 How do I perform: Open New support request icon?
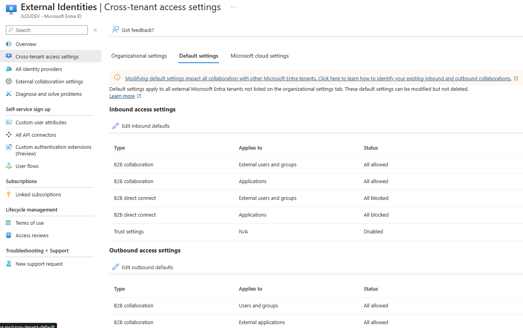[x=9, y=264]
